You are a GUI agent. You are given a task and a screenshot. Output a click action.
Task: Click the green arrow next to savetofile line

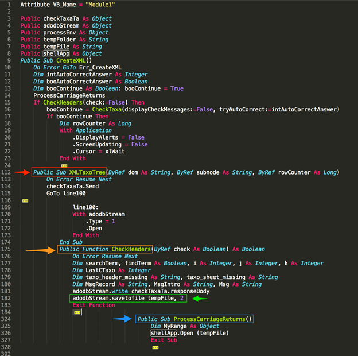(x=200, y=299)
